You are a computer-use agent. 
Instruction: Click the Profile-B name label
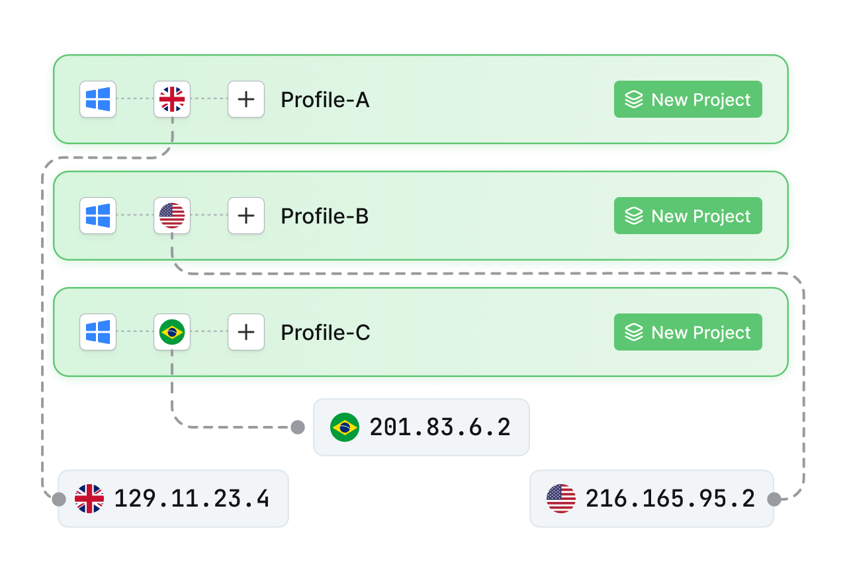click(324, 216)
